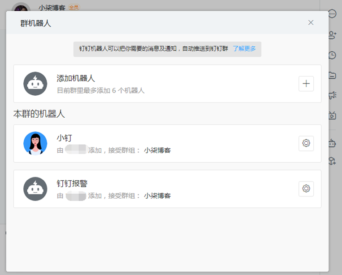Open settings gear for 小钉 robot

click(x=306, y=143)
